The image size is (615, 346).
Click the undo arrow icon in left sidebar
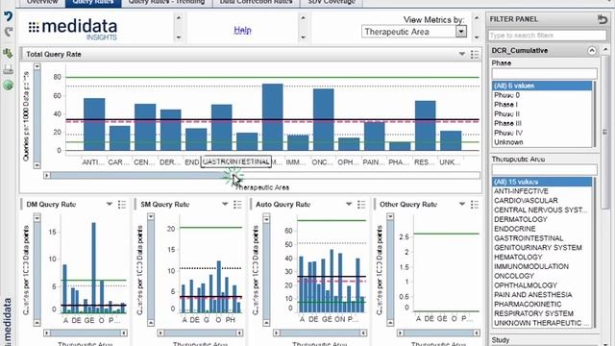click(8, 16)
